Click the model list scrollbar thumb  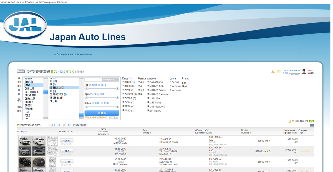(81, 115)
